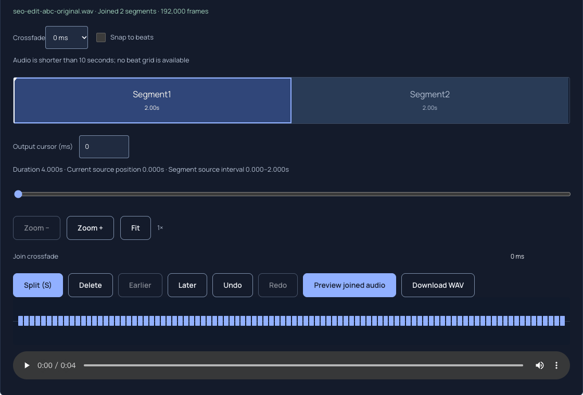The height and width of the screenshot is (395, 583).
Task: Focus the Output cursor input field
Action: tap(104, 146)
